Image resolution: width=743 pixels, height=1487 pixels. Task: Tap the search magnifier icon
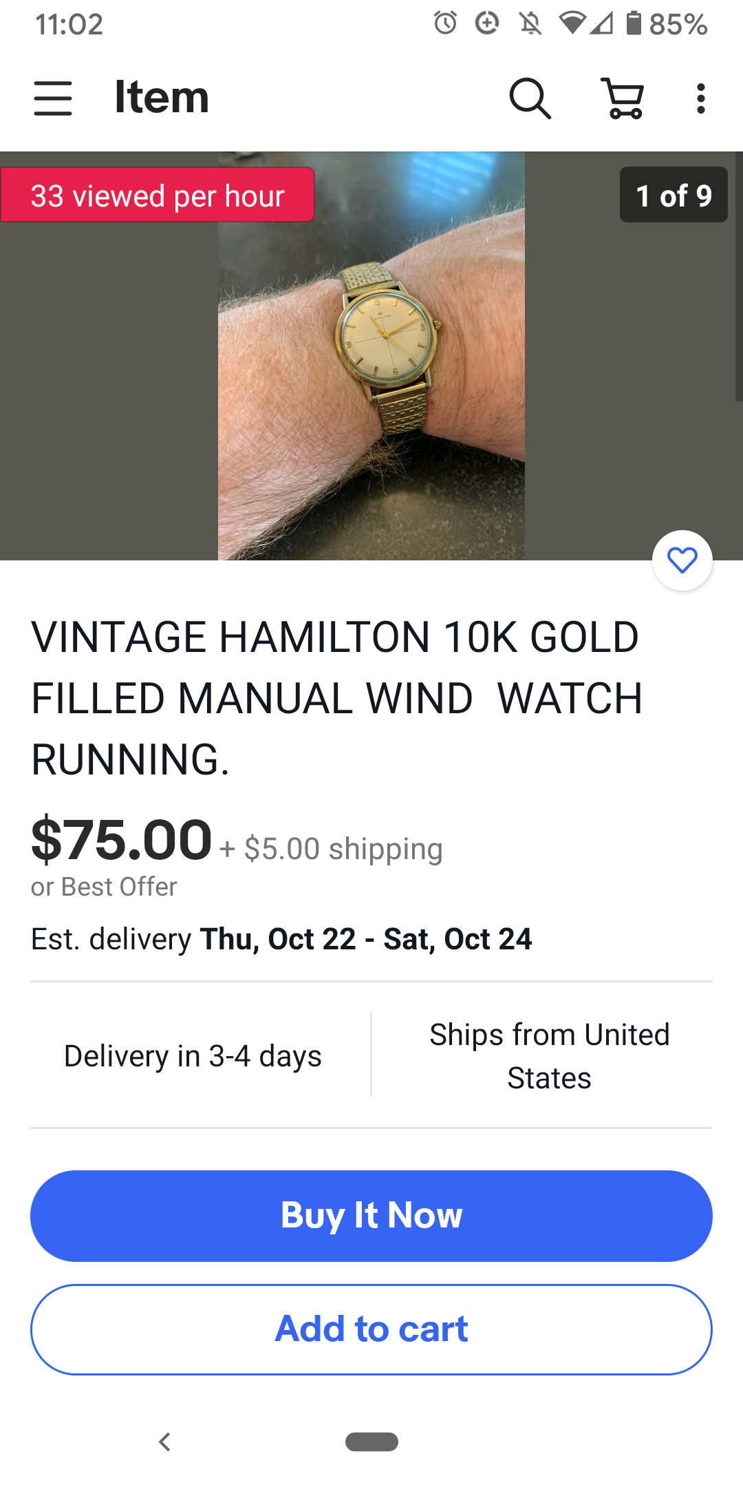[530, 98]
